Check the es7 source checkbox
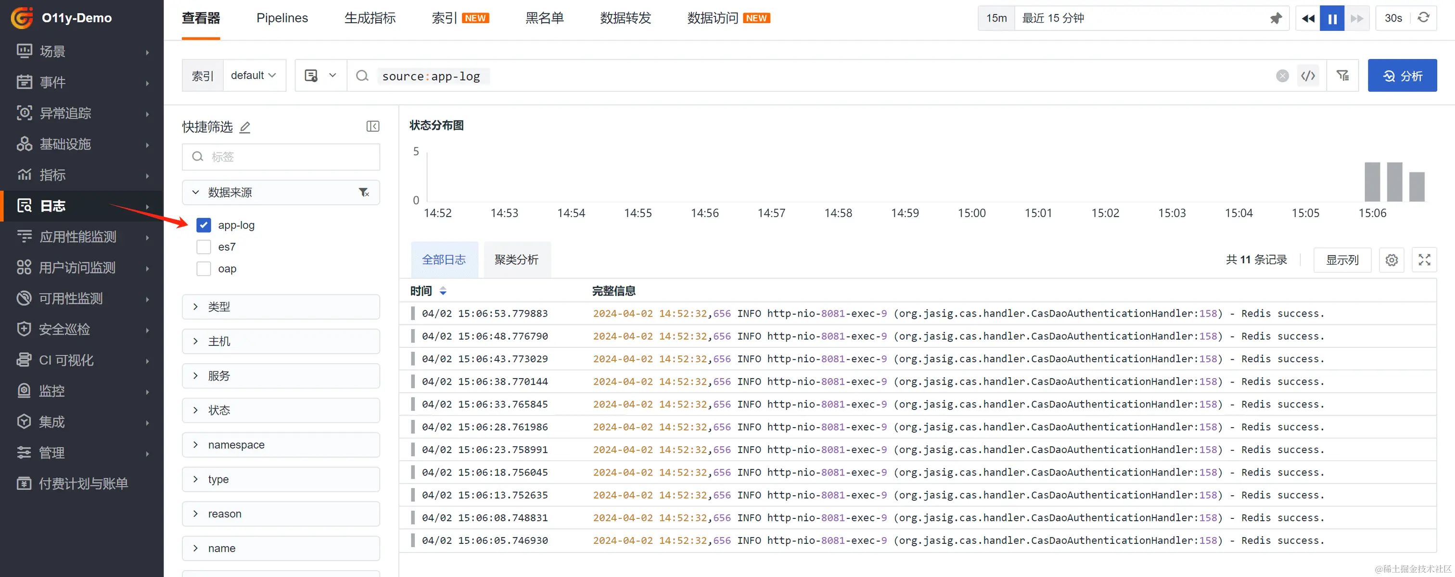The width and height of the screenshot is (1455, 577). 204,247
